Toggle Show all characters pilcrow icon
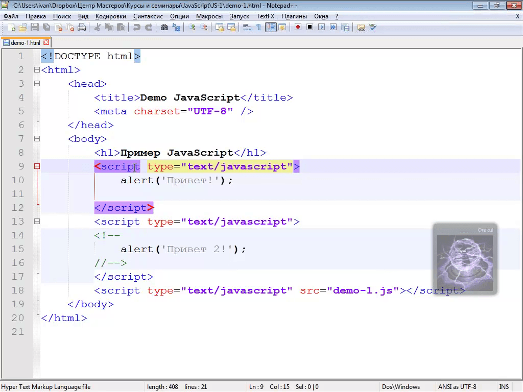This screenshot has height=392, width=523. pos(258,28)
